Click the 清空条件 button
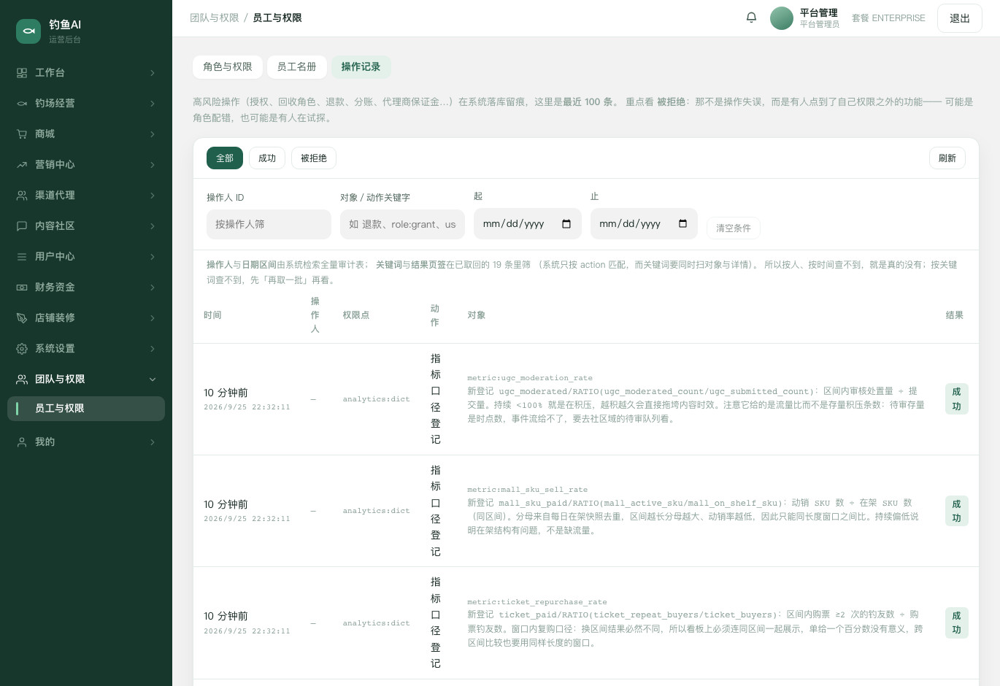This screenshot has width=1000, height=686. pos(734,228)
